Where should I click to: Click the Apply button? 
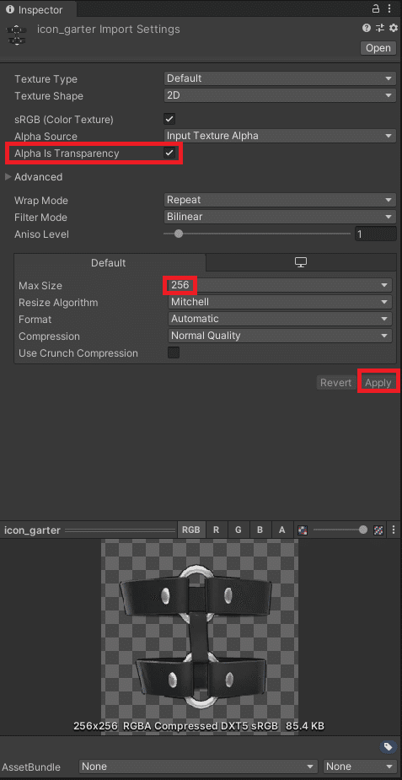pos(378,383)
